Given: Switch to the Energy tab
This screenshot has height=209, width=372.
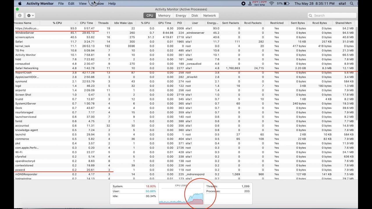Looking at the screenshot, I should 181,15.
